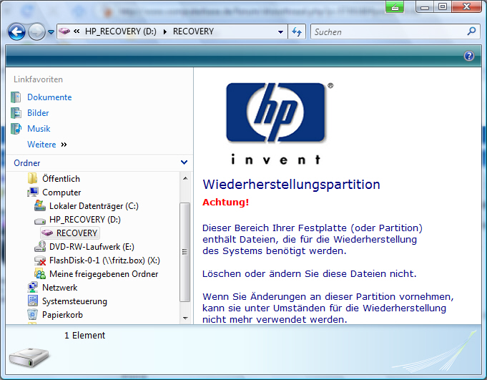Click RECOVERY segment in address bar
The height and width of the screenshot is (380, 487).
[x=193, y=31]
